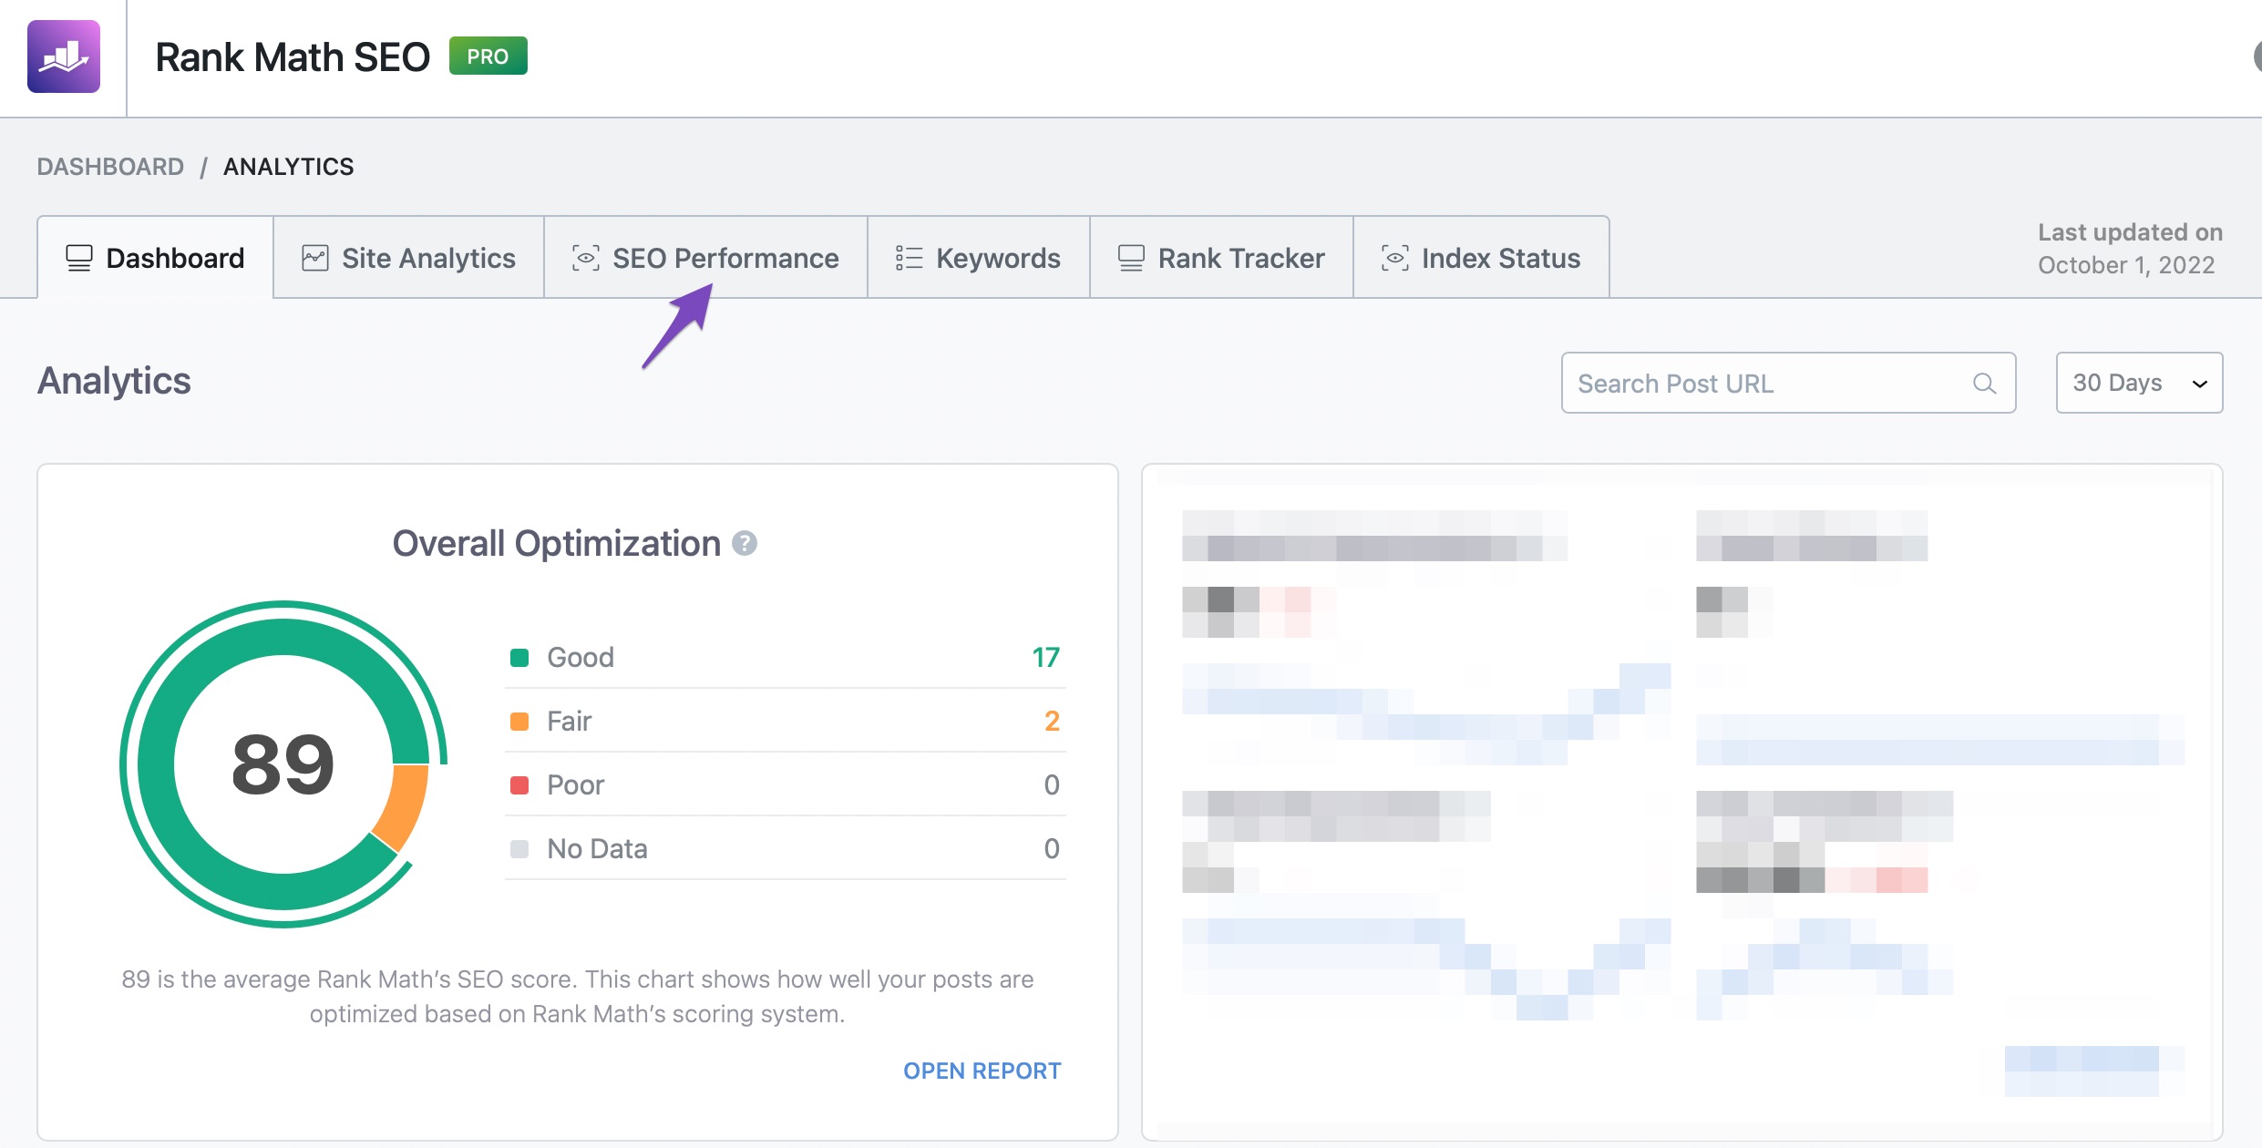Click the red Poor legend swatch
2262x1148 pixels.
[519, 785]
